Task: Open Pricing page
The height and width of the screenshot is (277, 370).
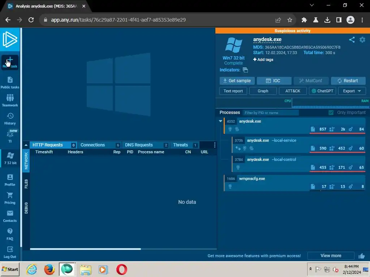Action: (x=10, y=198)
